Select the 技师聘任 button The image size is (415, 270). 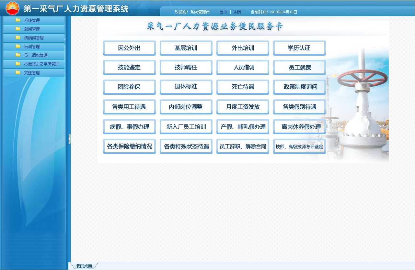click(x=186, y=68)
